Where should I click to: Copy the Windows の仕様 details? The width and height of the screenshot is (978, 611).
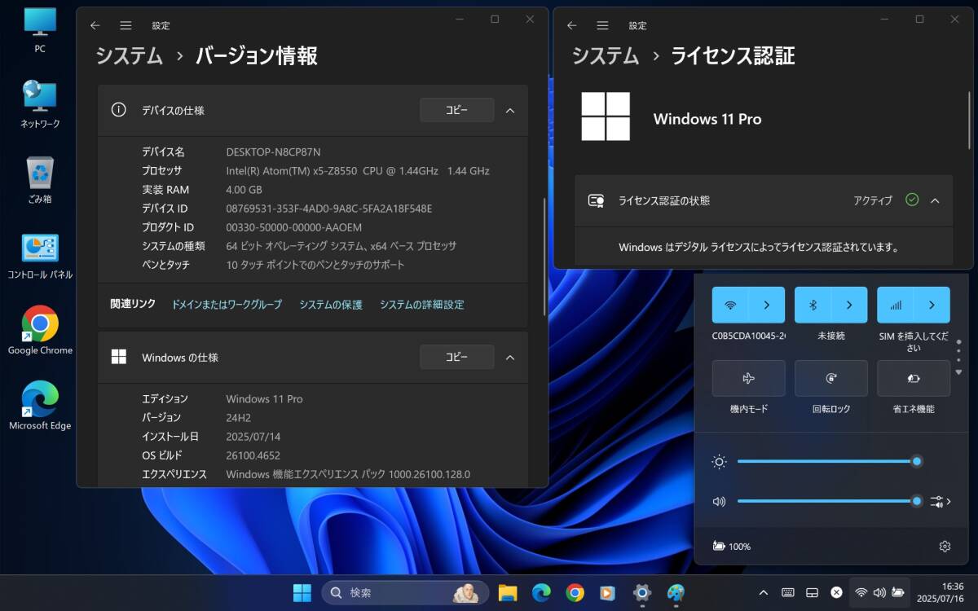[x=456, y=357]
